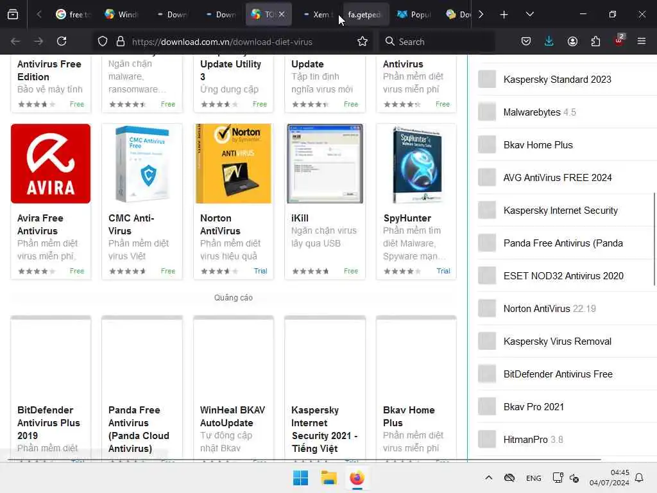Screen dimensions: 657x493
Task: Open Kaspersky Internet Security 2021 link
Action: [324, 429]
